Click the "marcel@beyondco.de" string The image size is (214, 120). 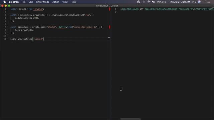85,27
